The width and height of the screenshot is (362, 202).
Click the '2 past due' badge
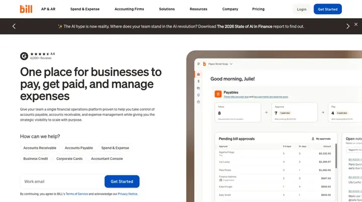click(x=342, y=113)
